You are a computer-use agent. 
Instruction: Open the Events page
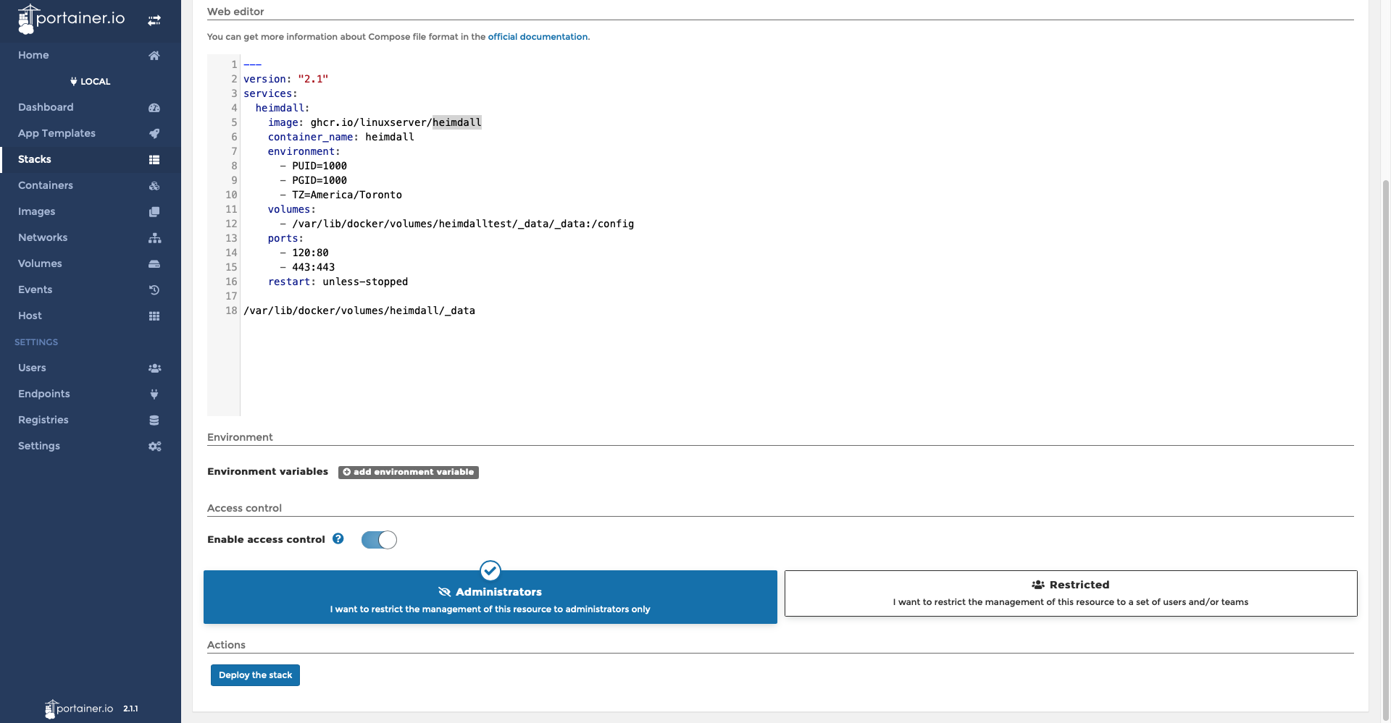91,289
